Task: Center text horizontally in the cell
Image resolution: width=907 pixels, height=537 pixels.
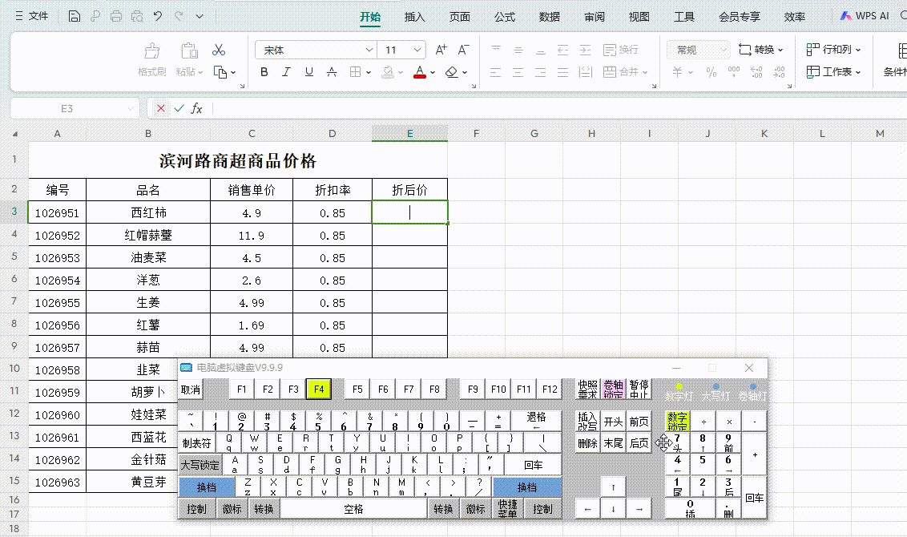Action: (518, 72)
